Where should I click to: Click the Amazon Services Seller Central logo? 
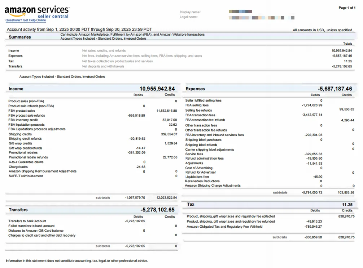coord(37,12)
